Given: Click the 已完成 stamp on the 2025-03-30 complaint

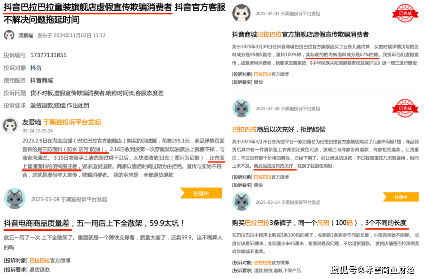Looking at the screenshot, I should tap(404, 109).
